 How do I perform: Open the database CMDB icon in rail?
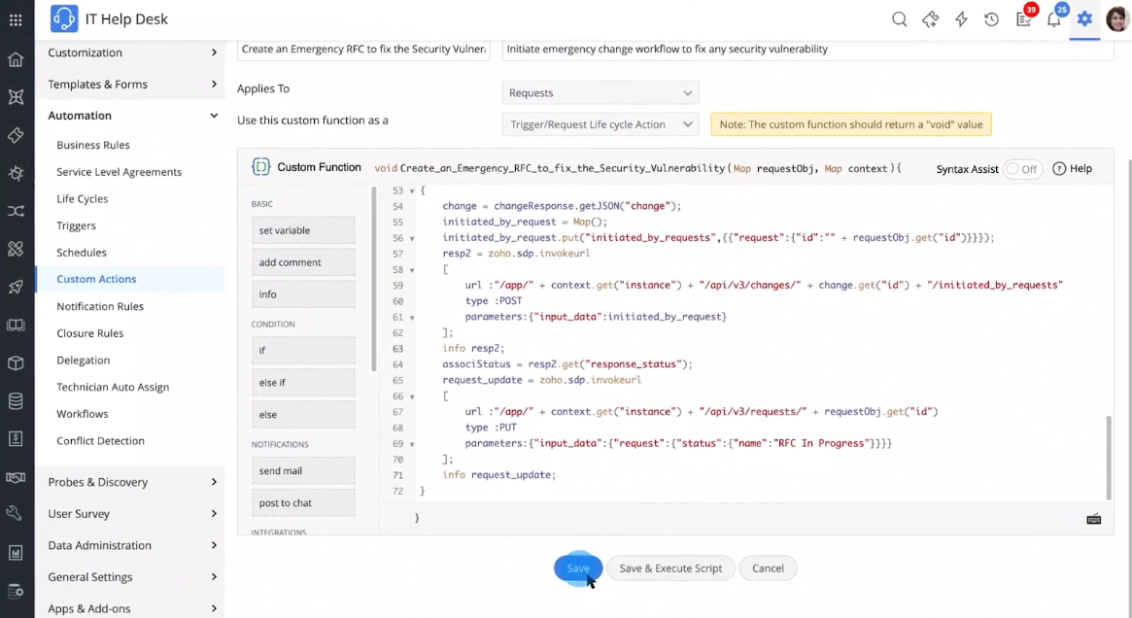(x=16, y=400)
